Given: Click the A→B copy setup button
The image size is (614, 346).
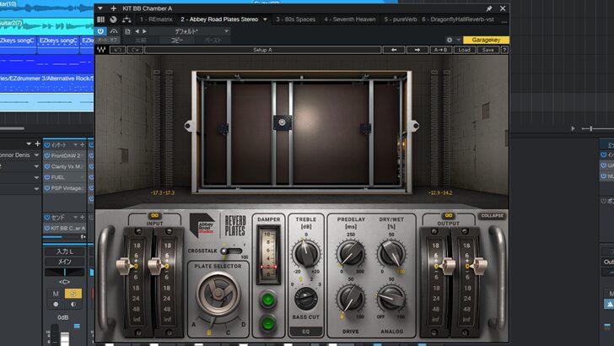Looking at the screenshot, I should pyautogui.click(x=441, y=50).
